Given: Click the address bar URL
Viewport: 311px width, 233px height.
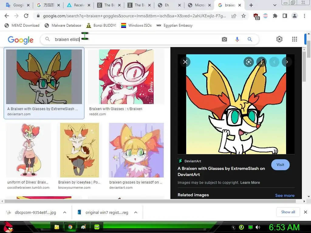Looking at the screenshot, I should (134, 16).
